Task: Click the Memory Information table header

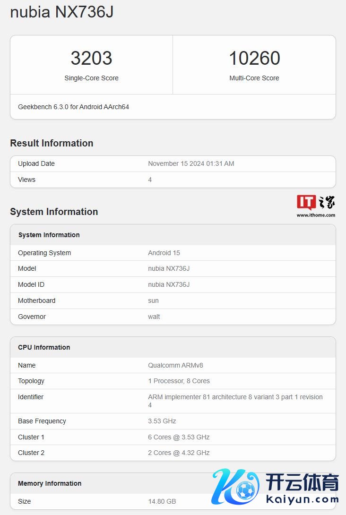Action: pyautogui.click(x=50, y=483)
